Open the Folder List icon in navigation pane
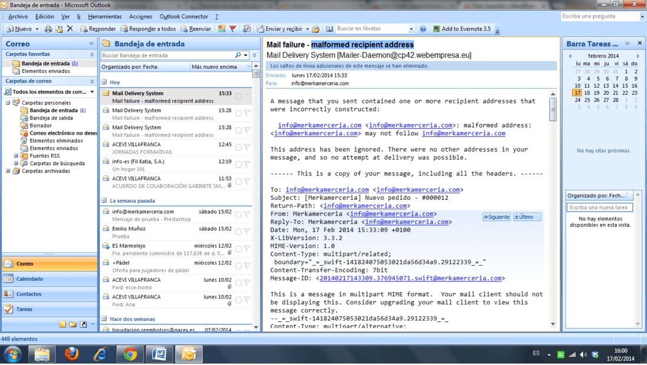 pyautogui.click(x=72, y=324)
